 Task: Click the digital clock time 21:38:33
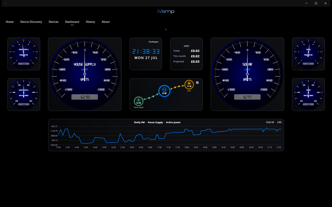pos(146,51)
